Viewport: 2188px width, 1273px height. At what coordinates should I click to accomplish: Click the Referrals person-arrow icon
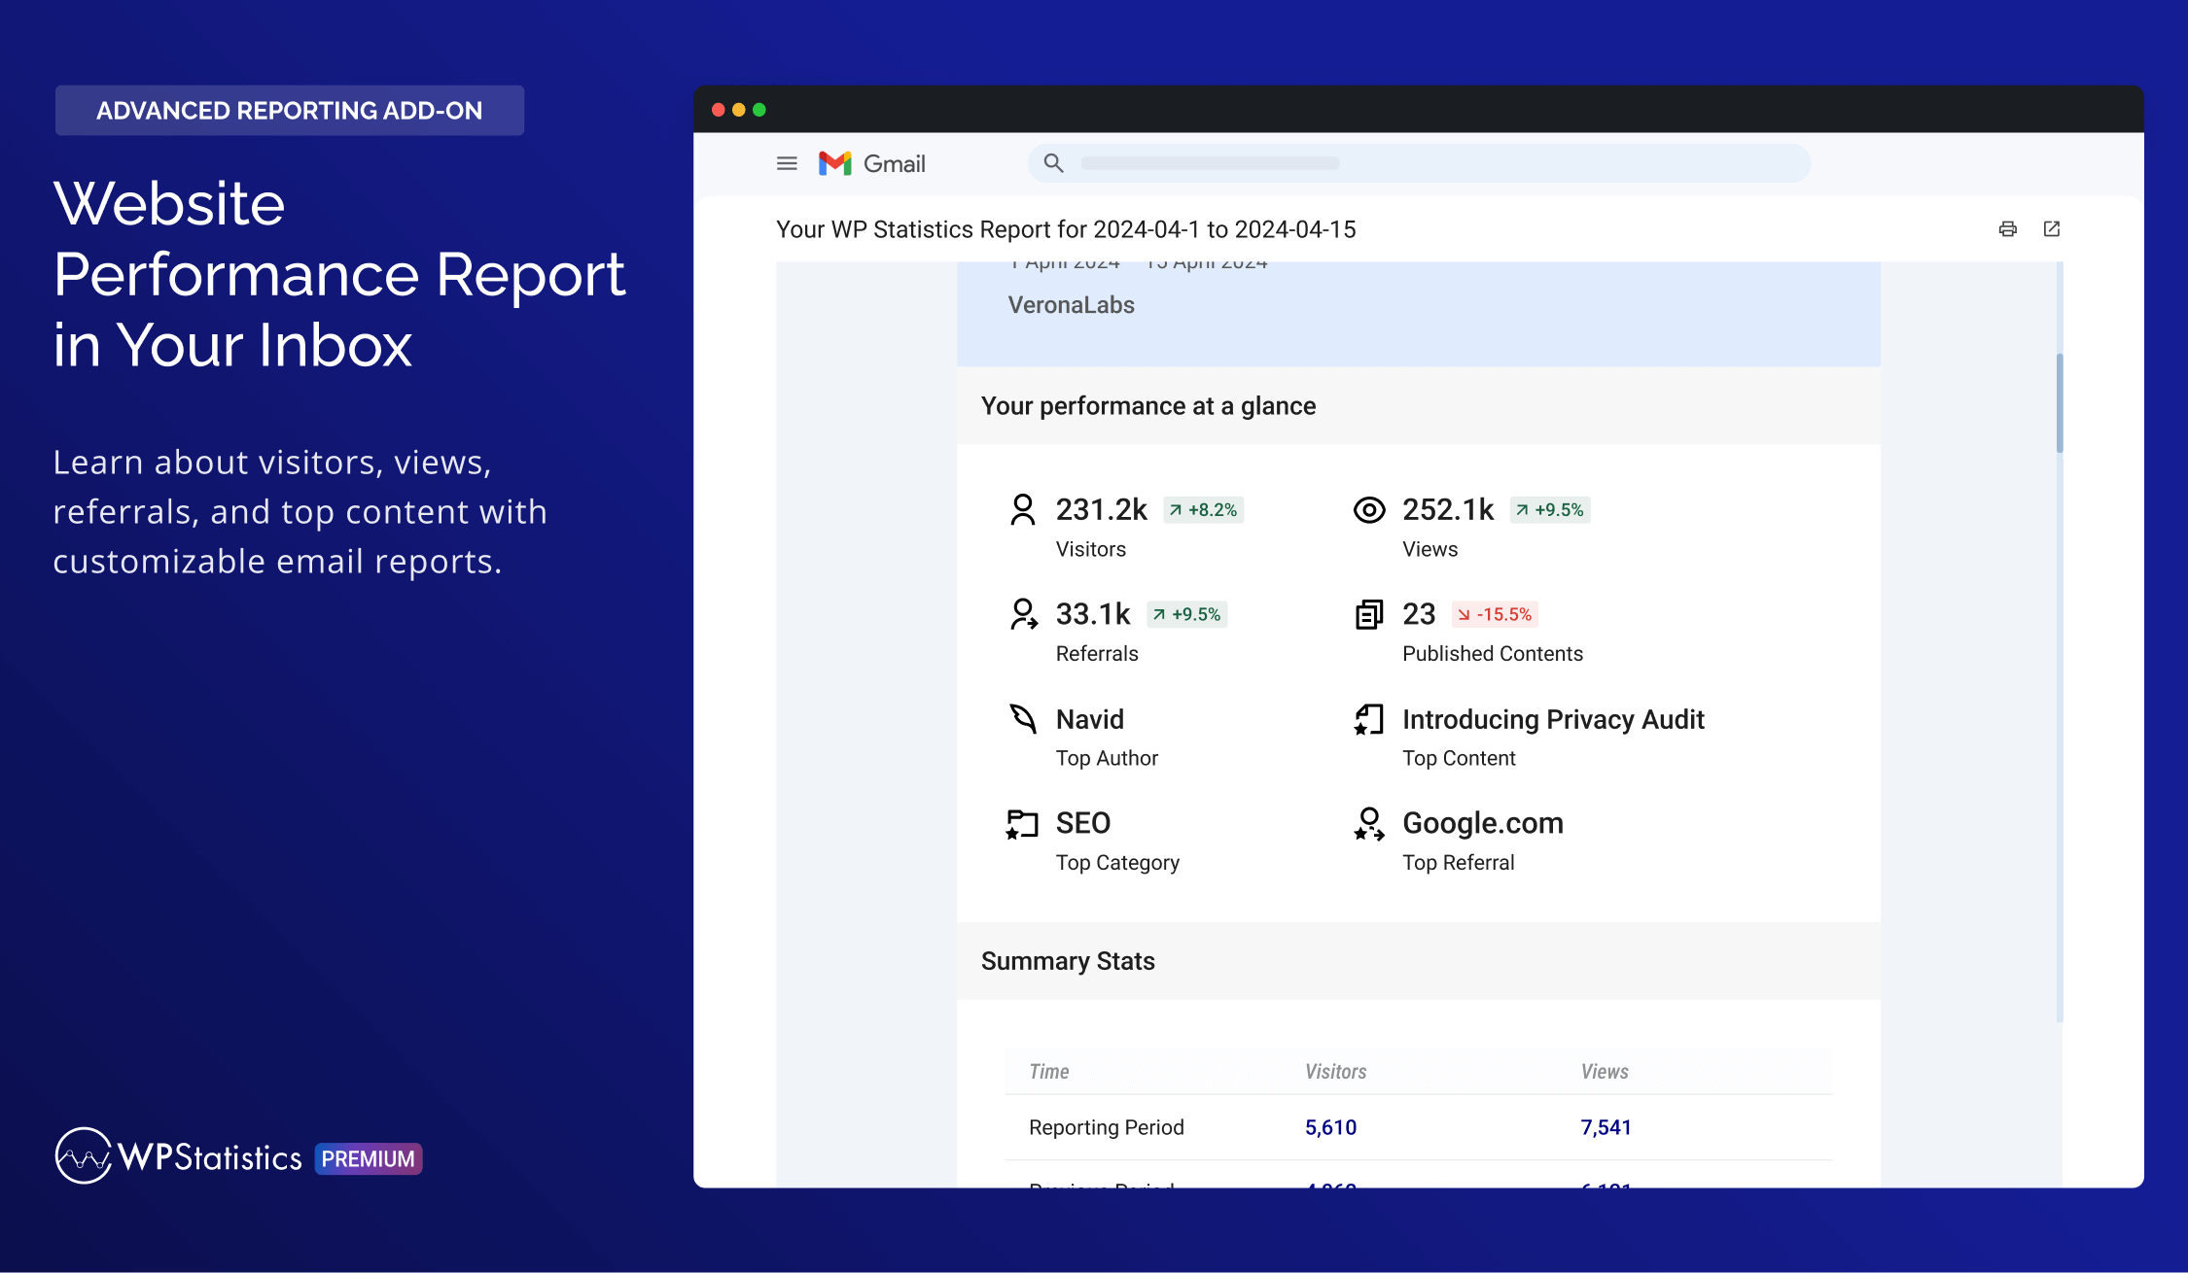[1023, 614]
